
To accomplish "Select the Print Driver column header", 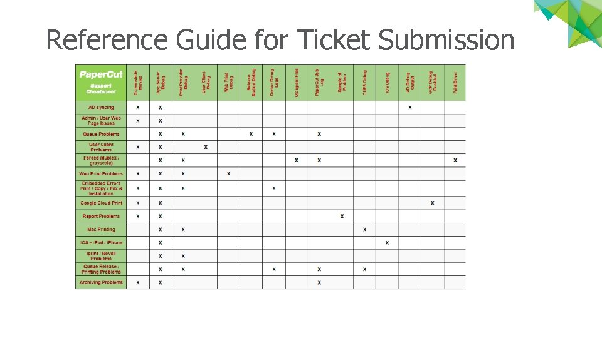I will [x=455, y=83].
